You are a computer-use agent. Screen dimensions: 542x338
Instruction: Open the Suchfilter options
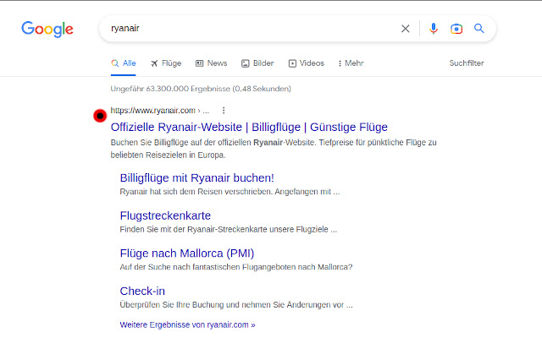467,63
